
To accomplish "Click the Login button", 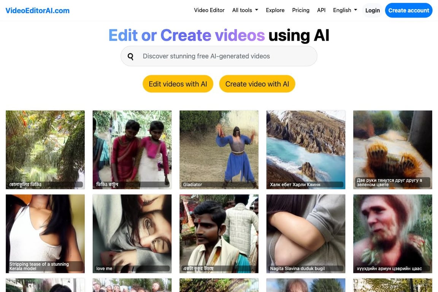I will coord(372,11).
